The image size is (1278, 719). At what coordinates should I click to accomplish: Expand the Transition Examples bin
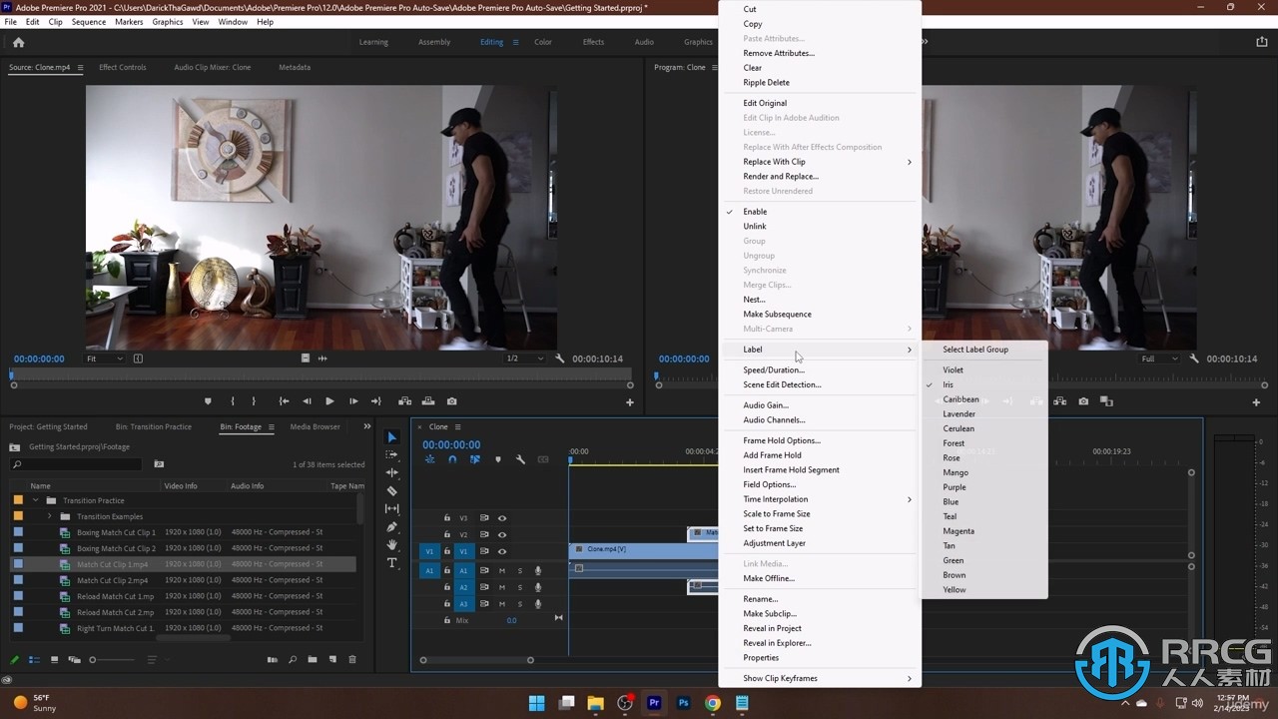click(x=50, y=516)
